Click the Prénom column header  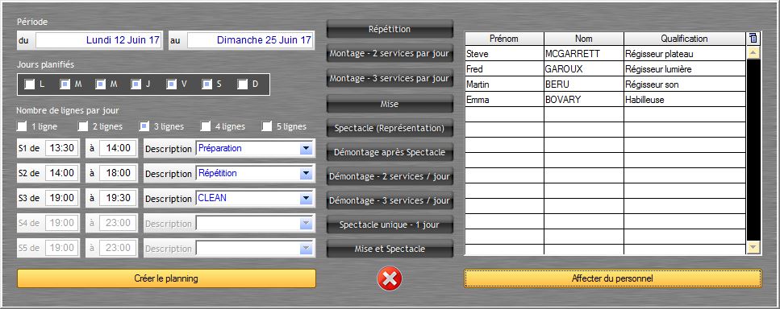point(504,39)
